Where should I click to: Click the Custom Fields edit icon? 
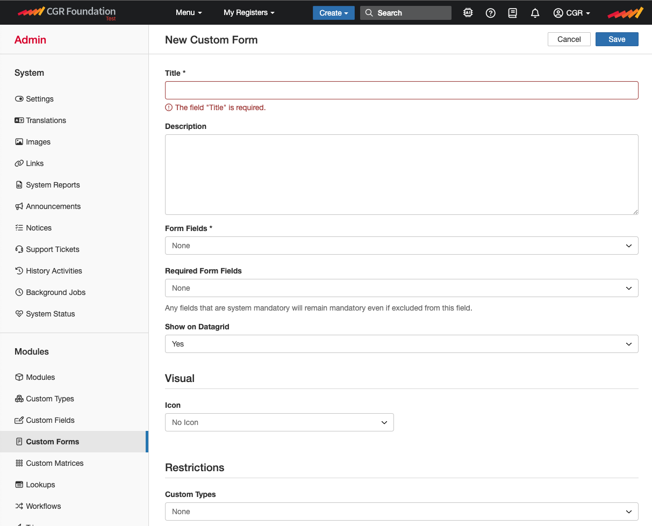(x=19, y=420)
